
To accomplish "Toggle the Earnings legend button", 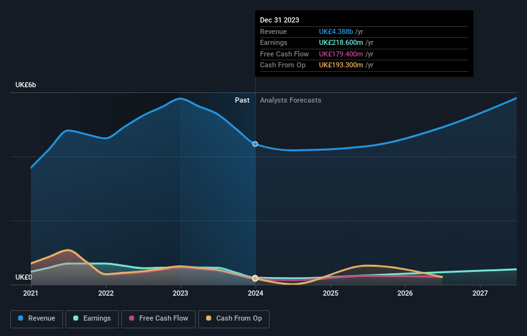I will click(x=92, y=319).
